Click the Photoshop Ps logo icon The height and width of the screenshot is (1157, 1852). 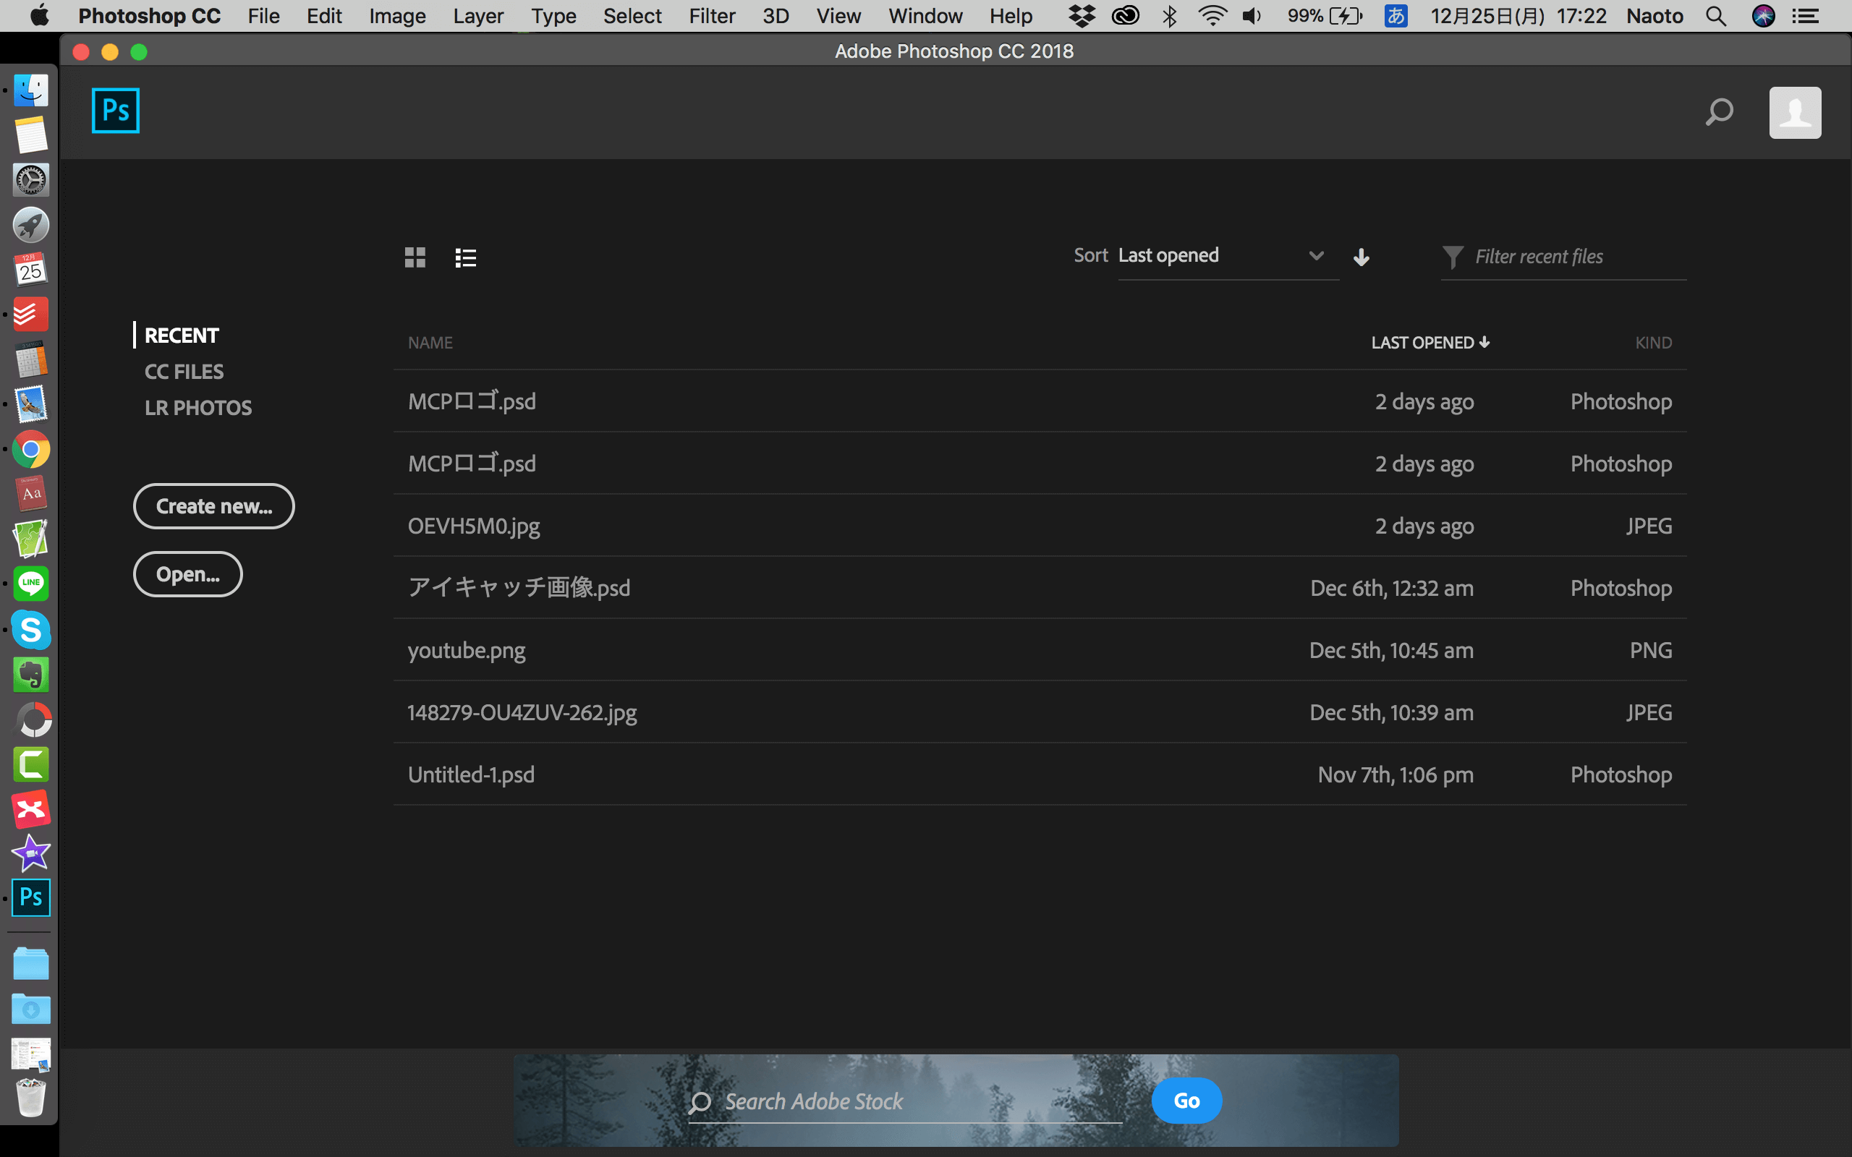(x=116, y=110)
